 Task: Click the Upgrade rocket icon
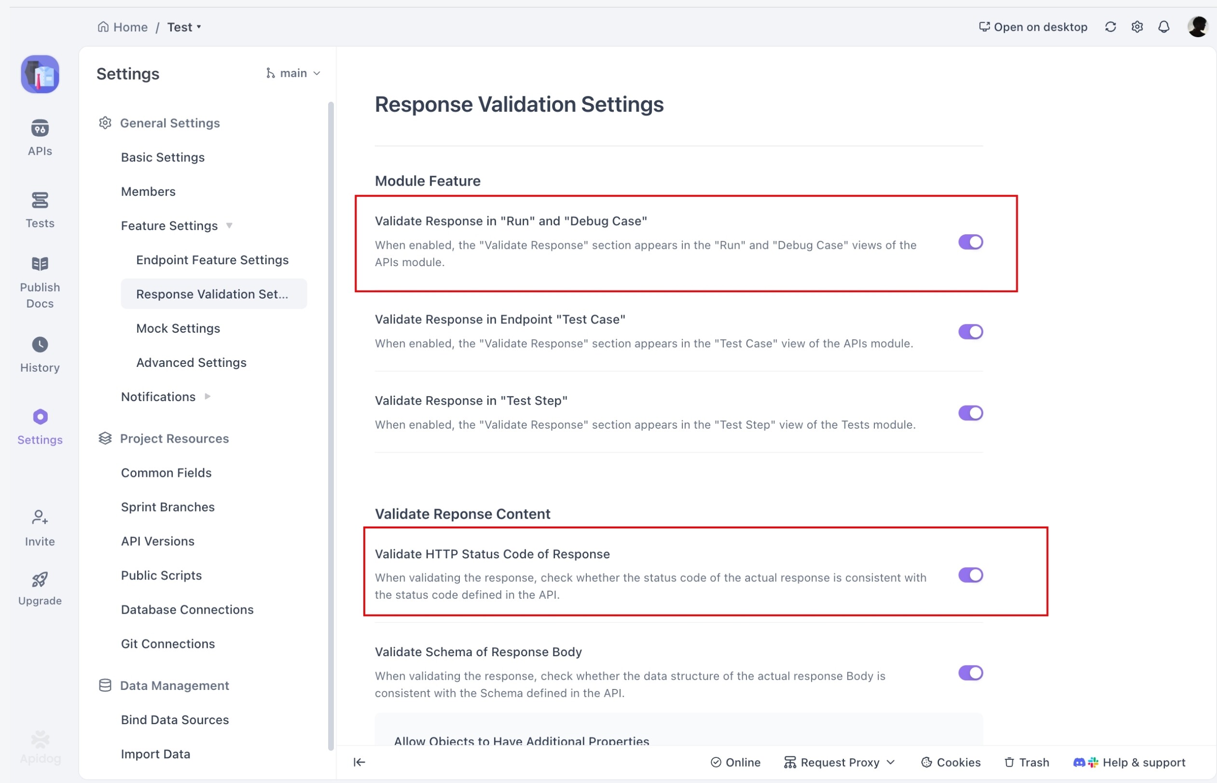click(40, 580)
